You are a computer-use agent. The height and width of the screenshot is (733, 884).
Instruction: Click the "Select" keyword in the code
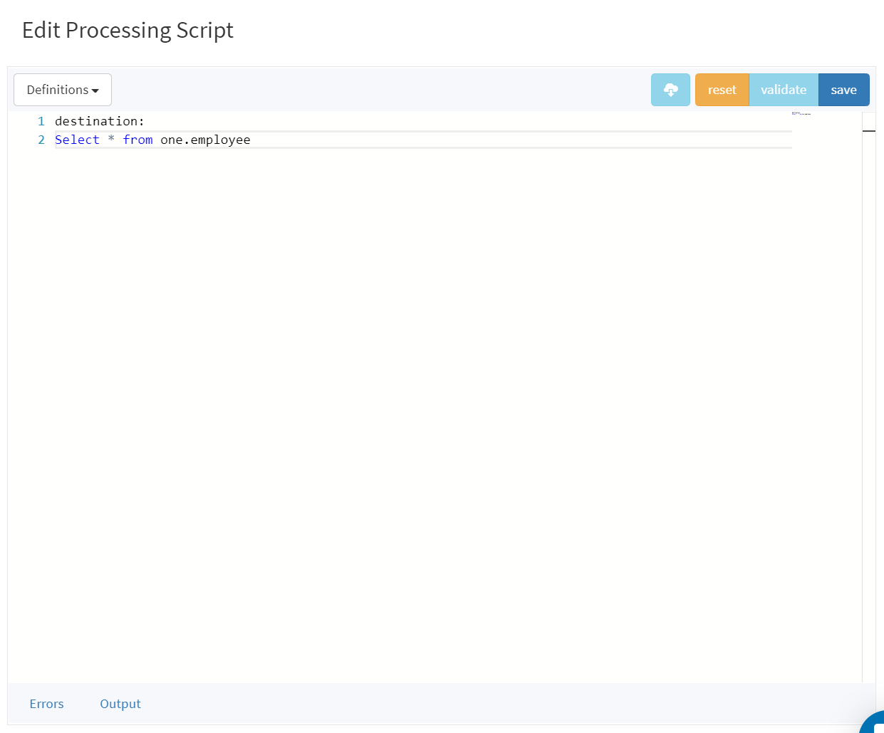[77, 140]
